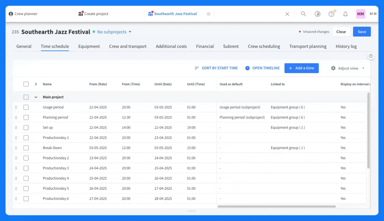
Task: Check the Planning period row checkbox
Action: [26, 117]
